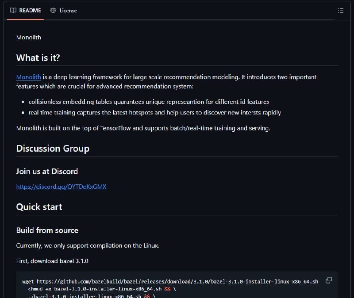This screenshot has width=354, height=298.
Task: Click 'First, download bazel 3.1.0' text
Action: coord(52,261)
